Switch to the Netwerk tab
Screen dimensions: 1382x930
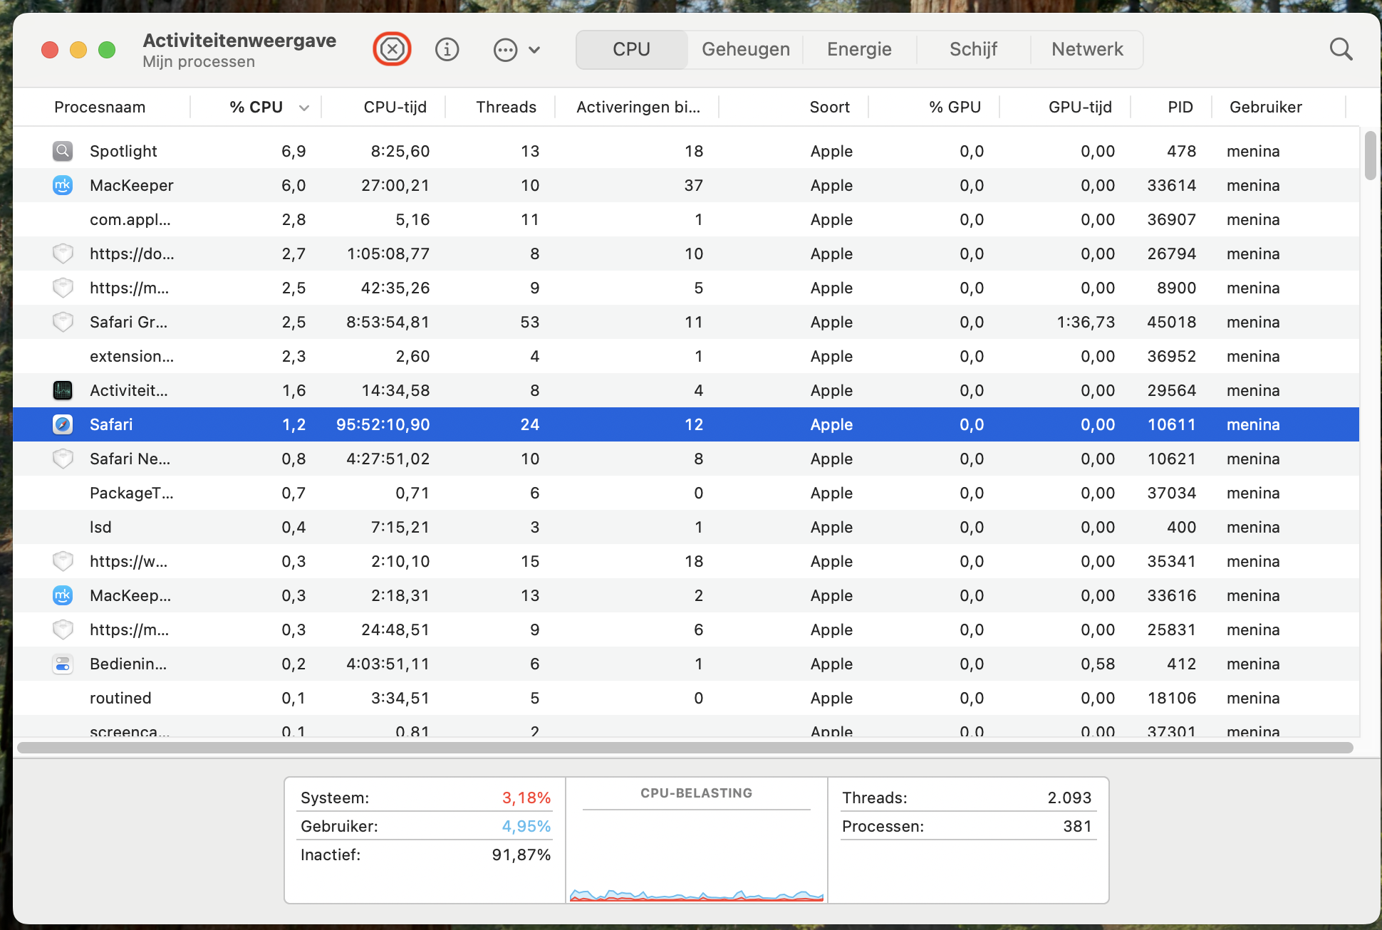coord(1087,49)
